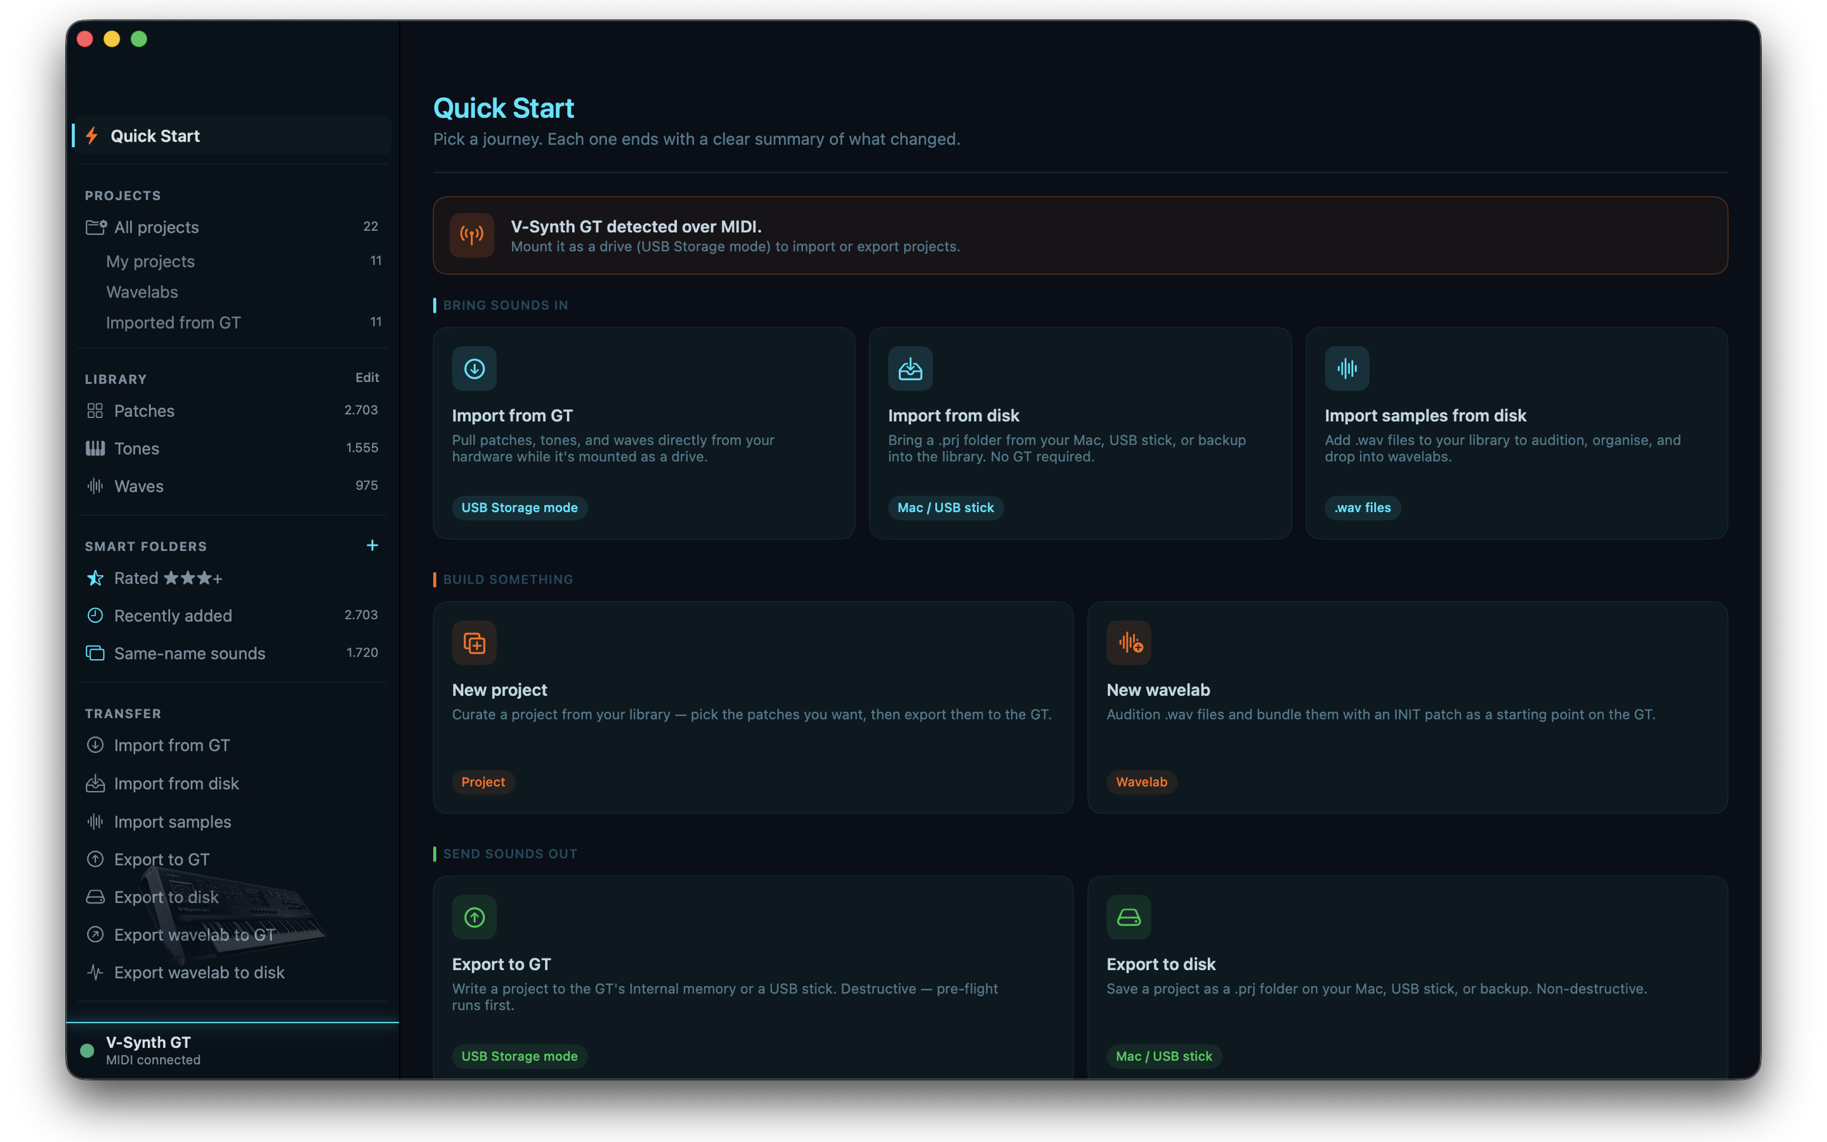Click the All projects folder icon

(96, 227)
